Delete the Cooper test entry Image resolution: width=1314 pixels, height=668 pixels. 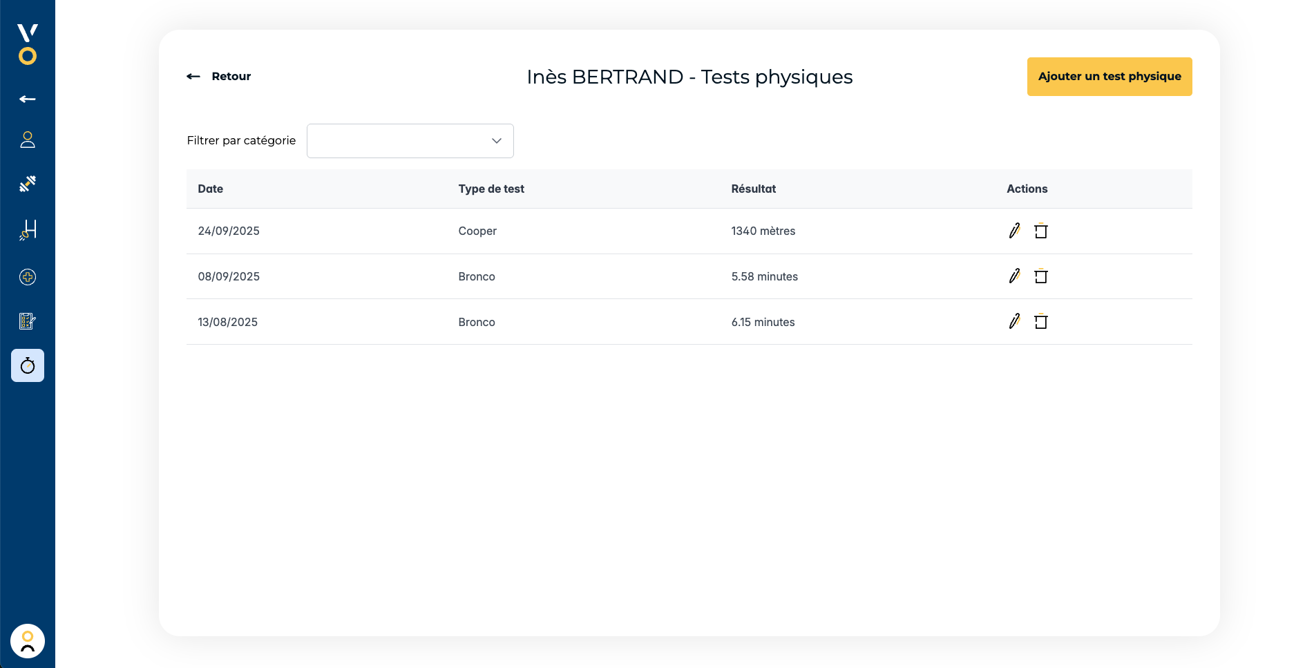coord(1040,231)
